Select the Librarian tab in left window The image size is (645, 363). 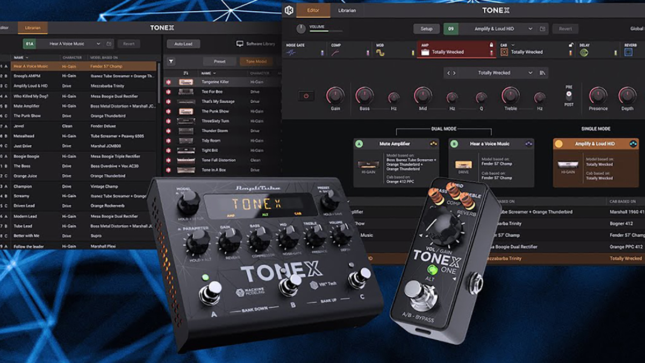pyautogui.click(x=33, y=27)
